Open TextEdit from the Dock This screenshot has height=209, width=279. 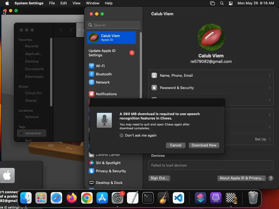(133, 198)
